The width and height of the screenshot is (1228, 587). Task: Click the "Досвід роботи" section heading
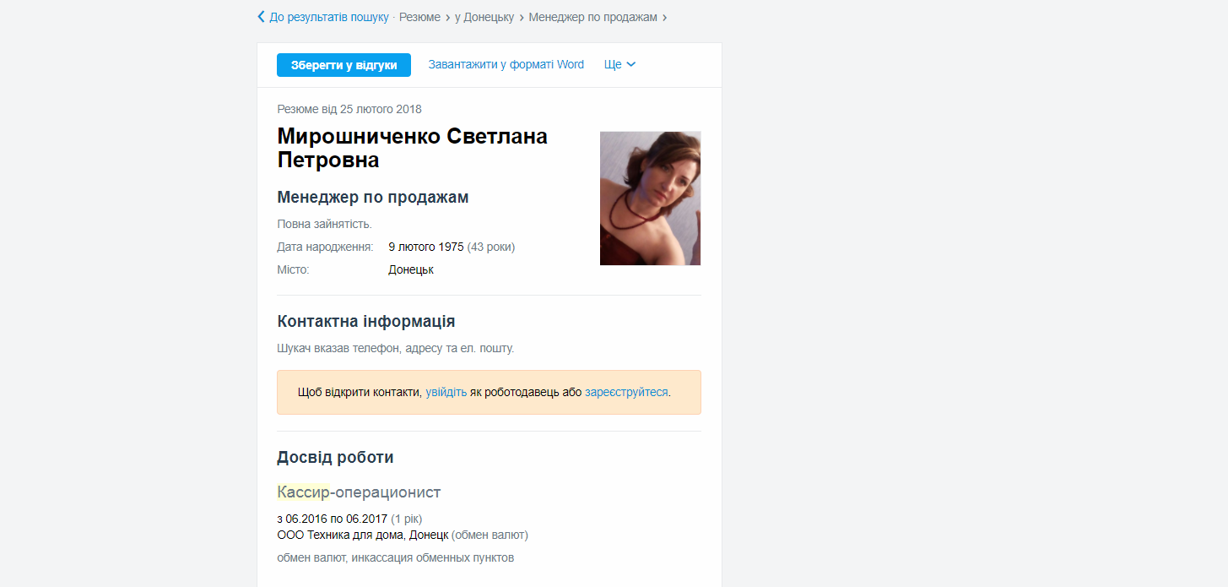(335, 458)
